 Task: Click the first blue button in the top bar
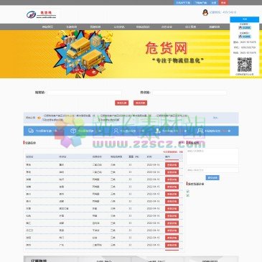(x=183, y=3)
